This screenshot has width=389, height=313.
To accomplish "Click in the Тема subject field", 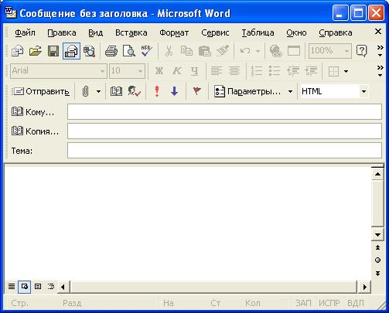I will 224,151.
